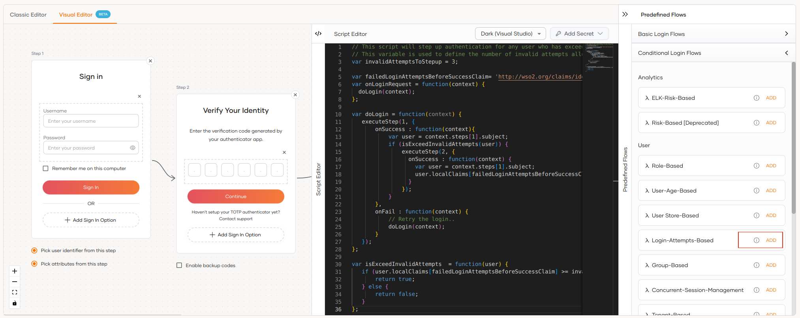Add the Group-Based flow
Screen dimensions: 800x318
pyautogui.click(x=771, y=265)
